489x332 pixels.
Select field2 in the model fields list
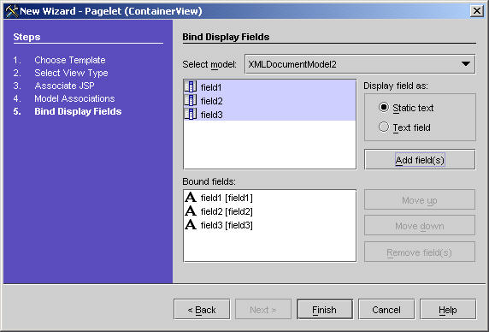point(270,101)
